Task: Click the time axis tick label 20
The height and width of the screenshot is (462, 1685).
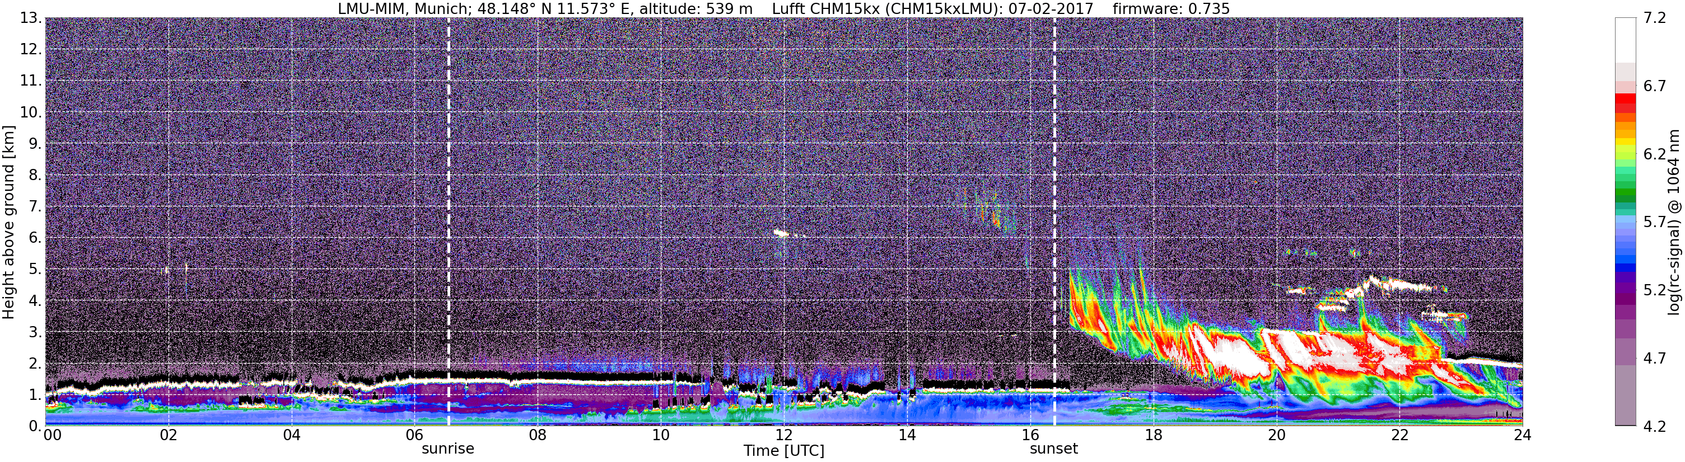Action: tap(1276, 435)
